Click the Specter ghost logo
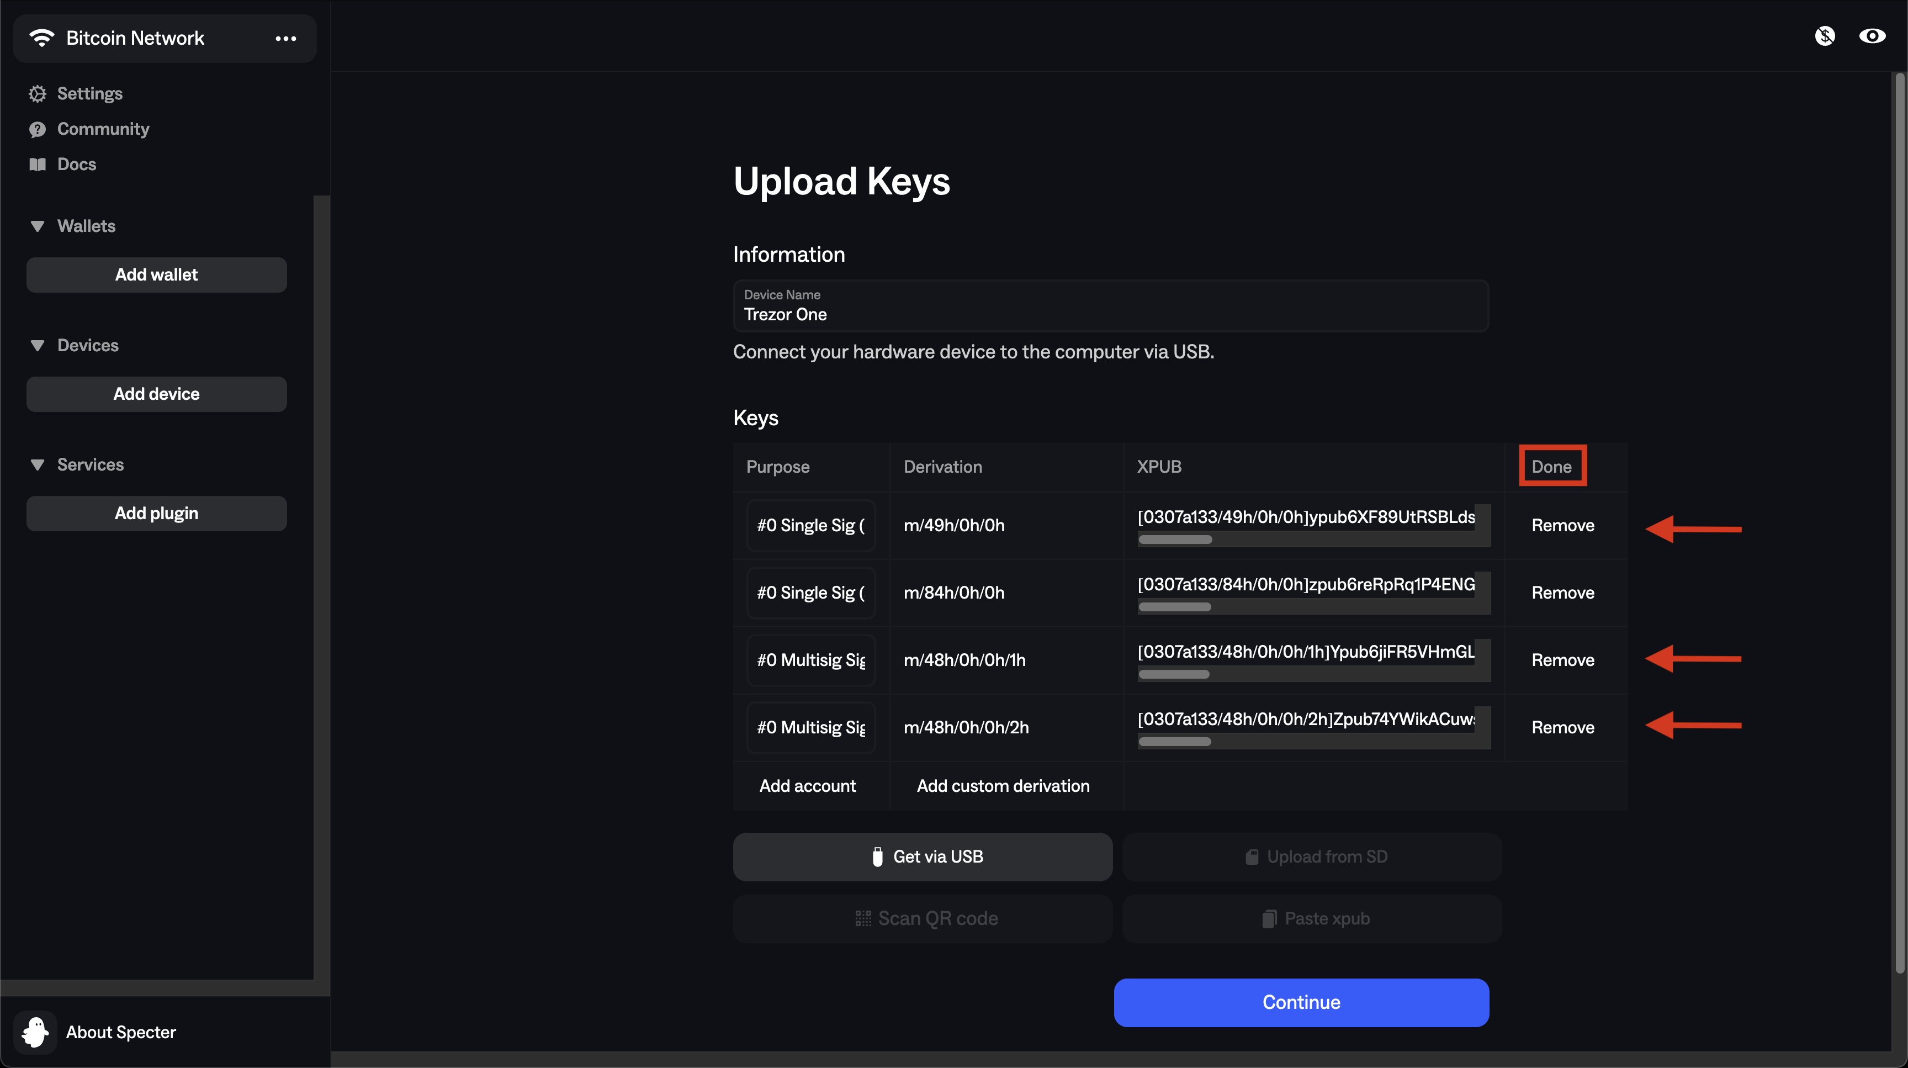Image resolution: width=1908 pixels, height=1068 pixels. (x=35, y=1032)
